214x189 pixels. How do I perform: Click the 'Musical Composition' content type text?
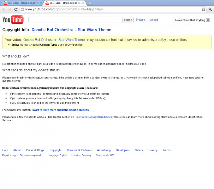point(70,45)
